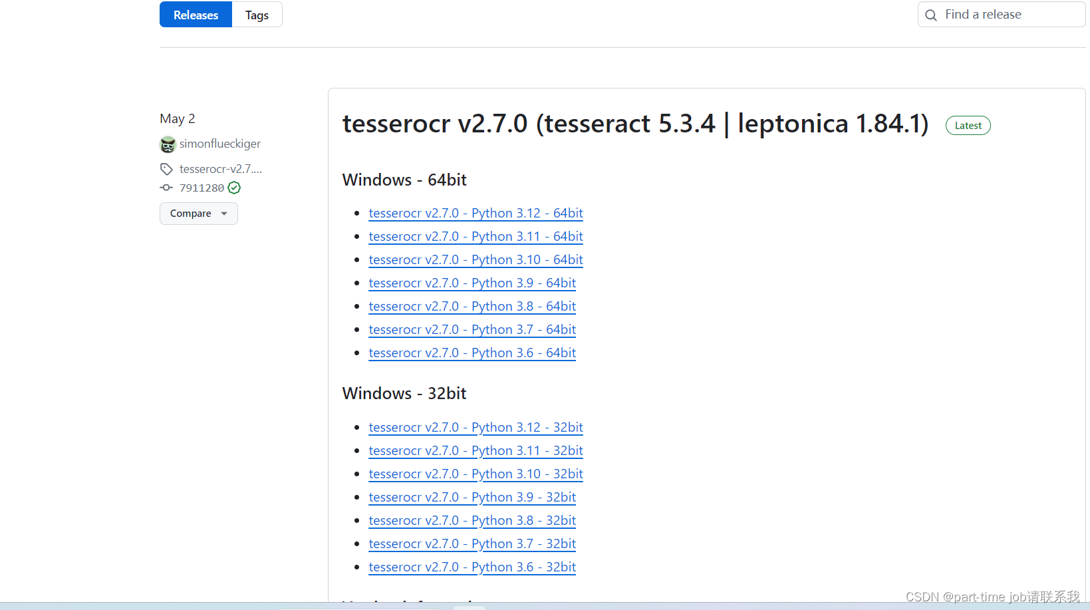1090x610 pixels.
Task: Click the May 2 release date
Action: coord(178,119)
